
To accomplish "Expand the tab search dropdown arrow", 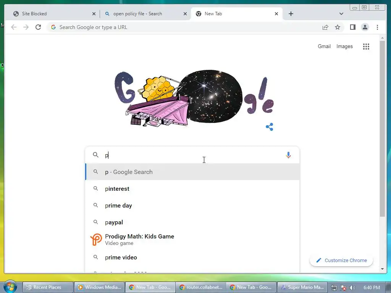I will (x=341, y=14).
